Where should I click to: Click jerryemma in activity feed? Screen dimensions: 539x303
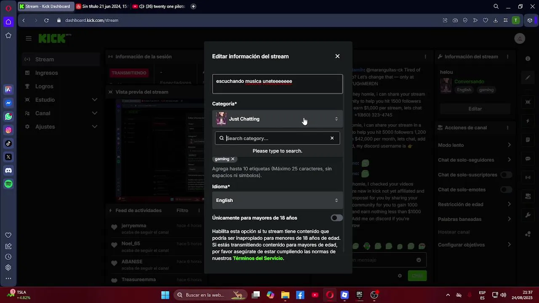133,226
